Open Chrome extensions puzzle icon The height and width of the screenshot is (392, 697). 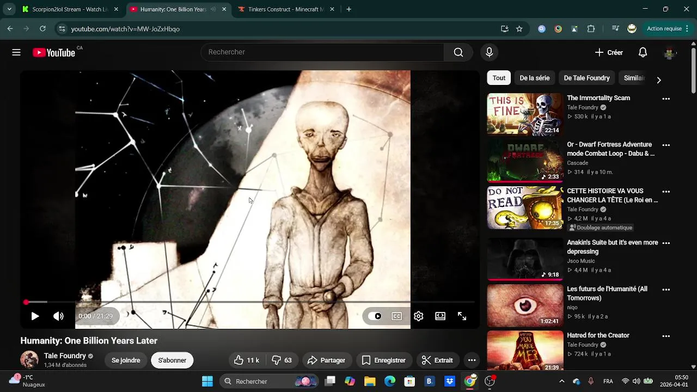[x=591, y=29]
